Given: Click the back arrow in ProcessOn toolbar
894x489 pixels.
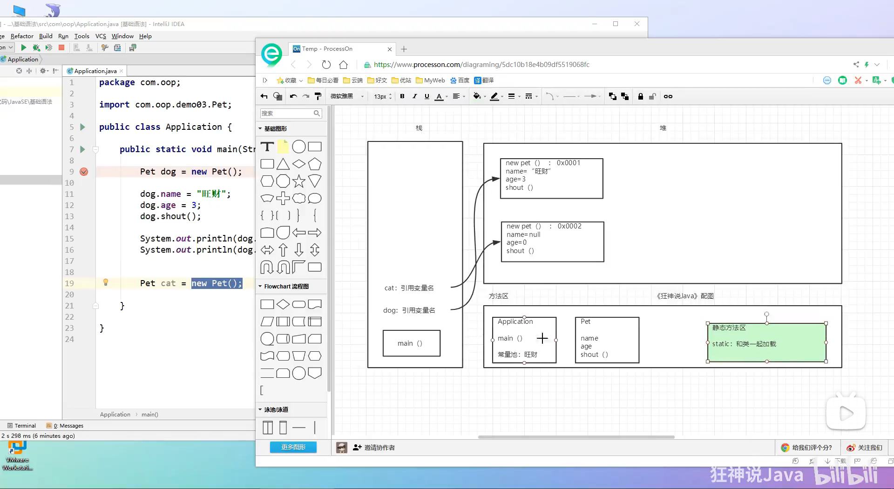Looking at the screenshot, I should 264,96.
